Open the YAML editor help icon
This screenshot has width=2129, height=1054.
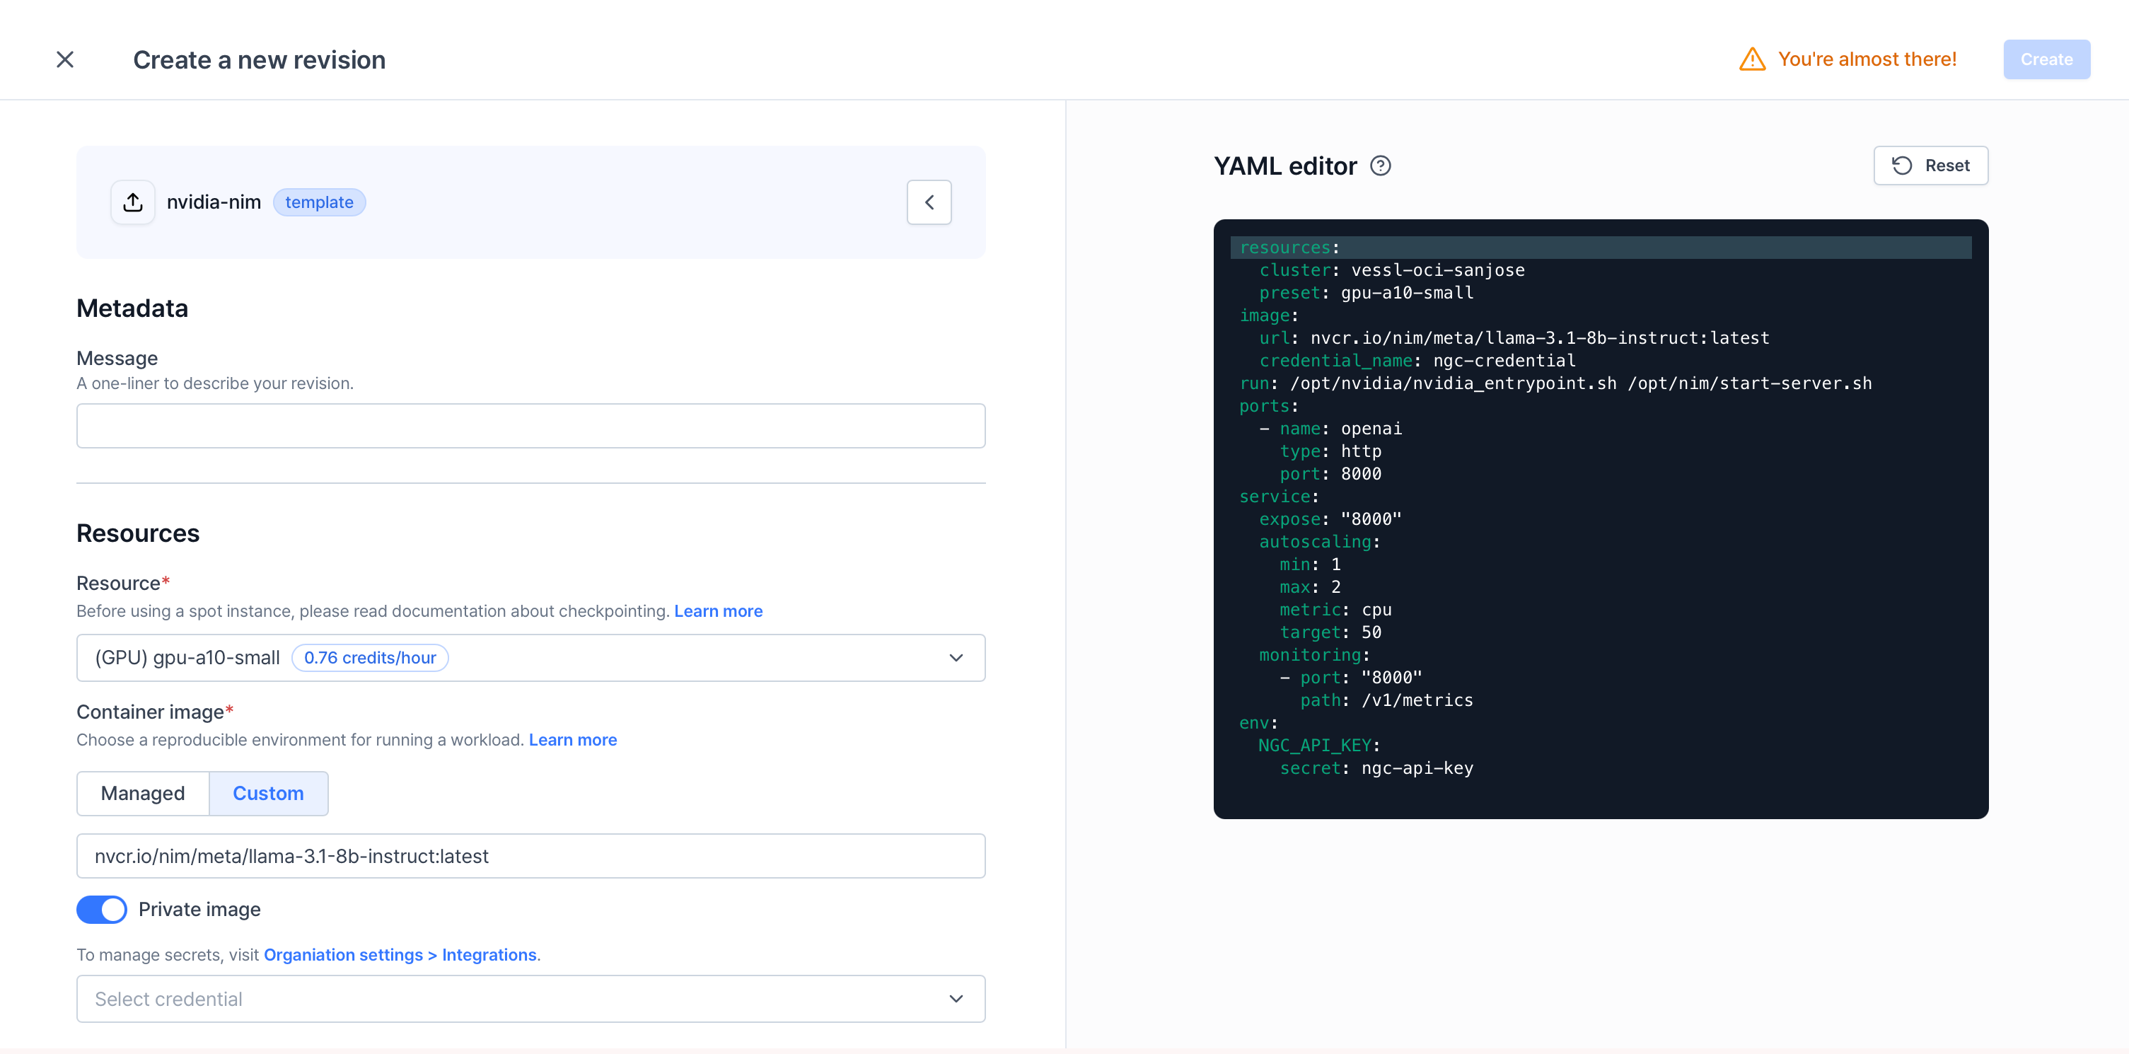tap(1380, 166)
